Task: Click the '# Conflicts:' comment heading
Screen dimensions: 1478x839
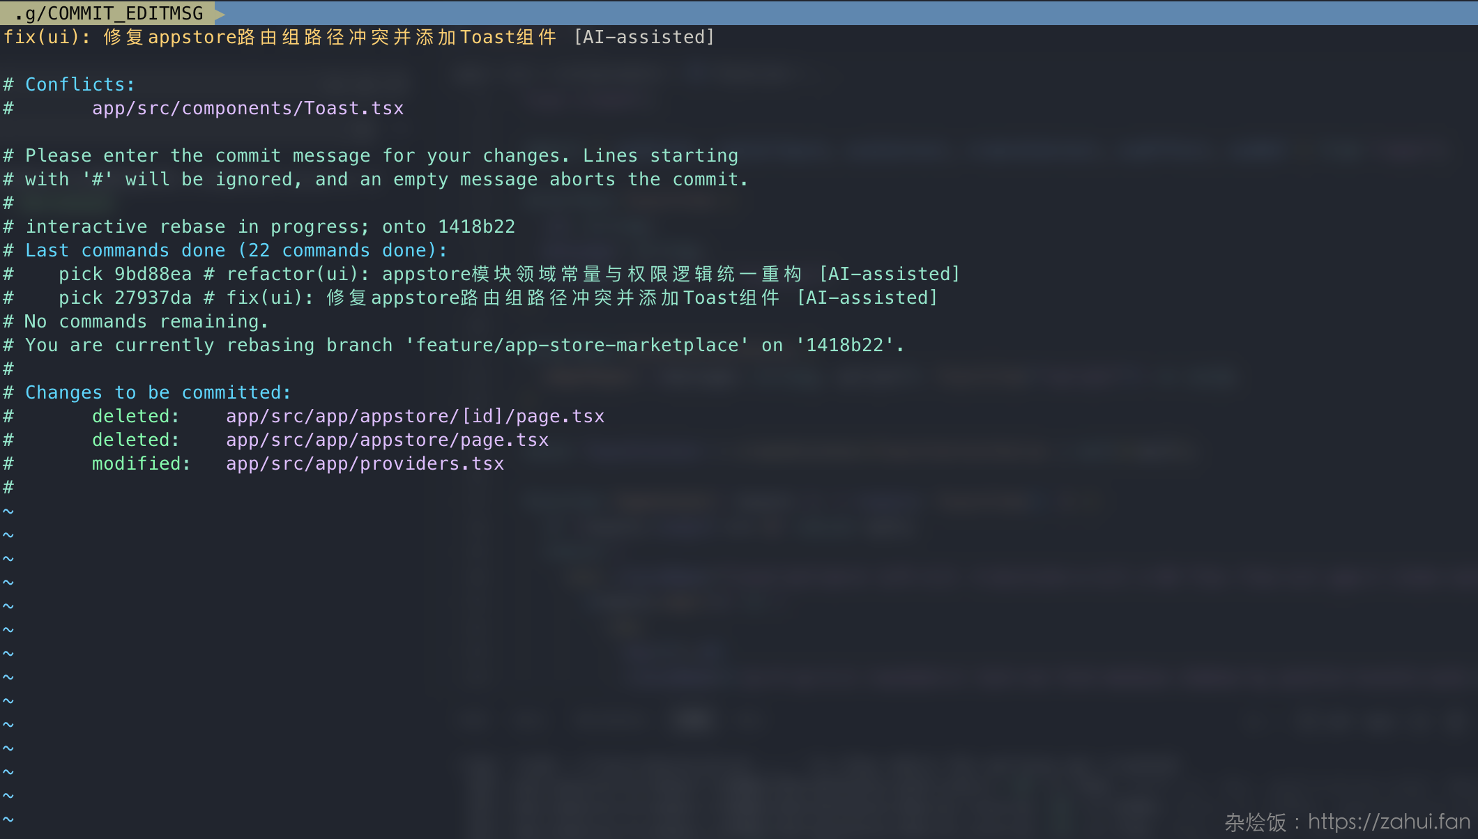Action: click(x=69, y=84)
